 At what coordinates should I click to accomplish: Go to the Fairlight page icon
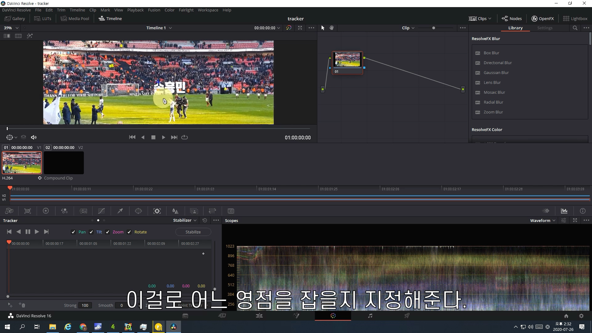pos(370,315)
